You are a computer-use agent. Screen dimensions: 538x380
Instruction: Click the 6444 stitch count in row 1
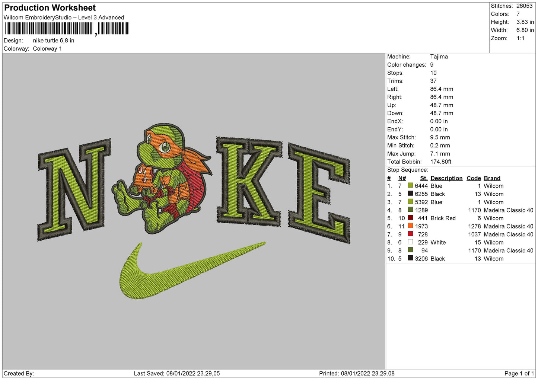[421, 186]
